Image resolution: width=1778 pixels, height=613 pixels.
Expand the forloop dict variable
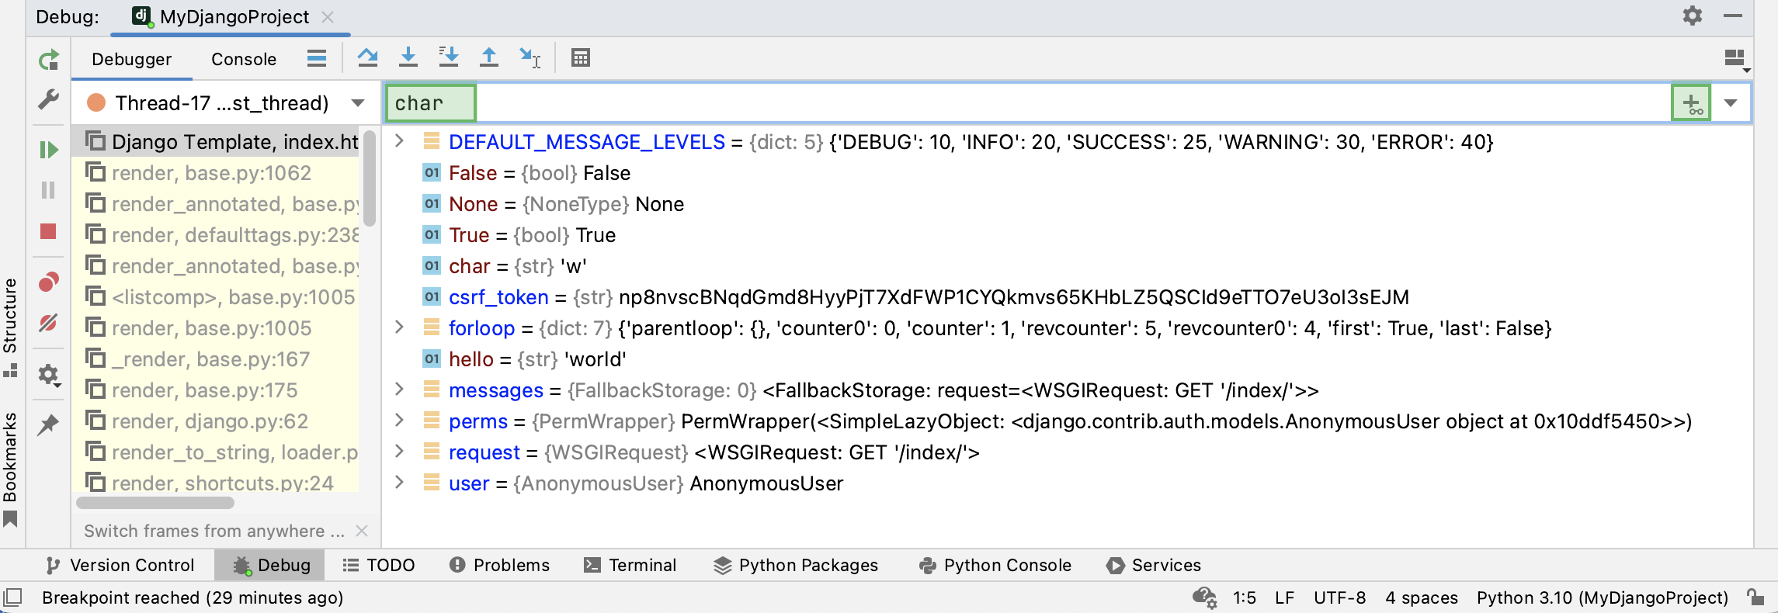(x=399, y=327)
